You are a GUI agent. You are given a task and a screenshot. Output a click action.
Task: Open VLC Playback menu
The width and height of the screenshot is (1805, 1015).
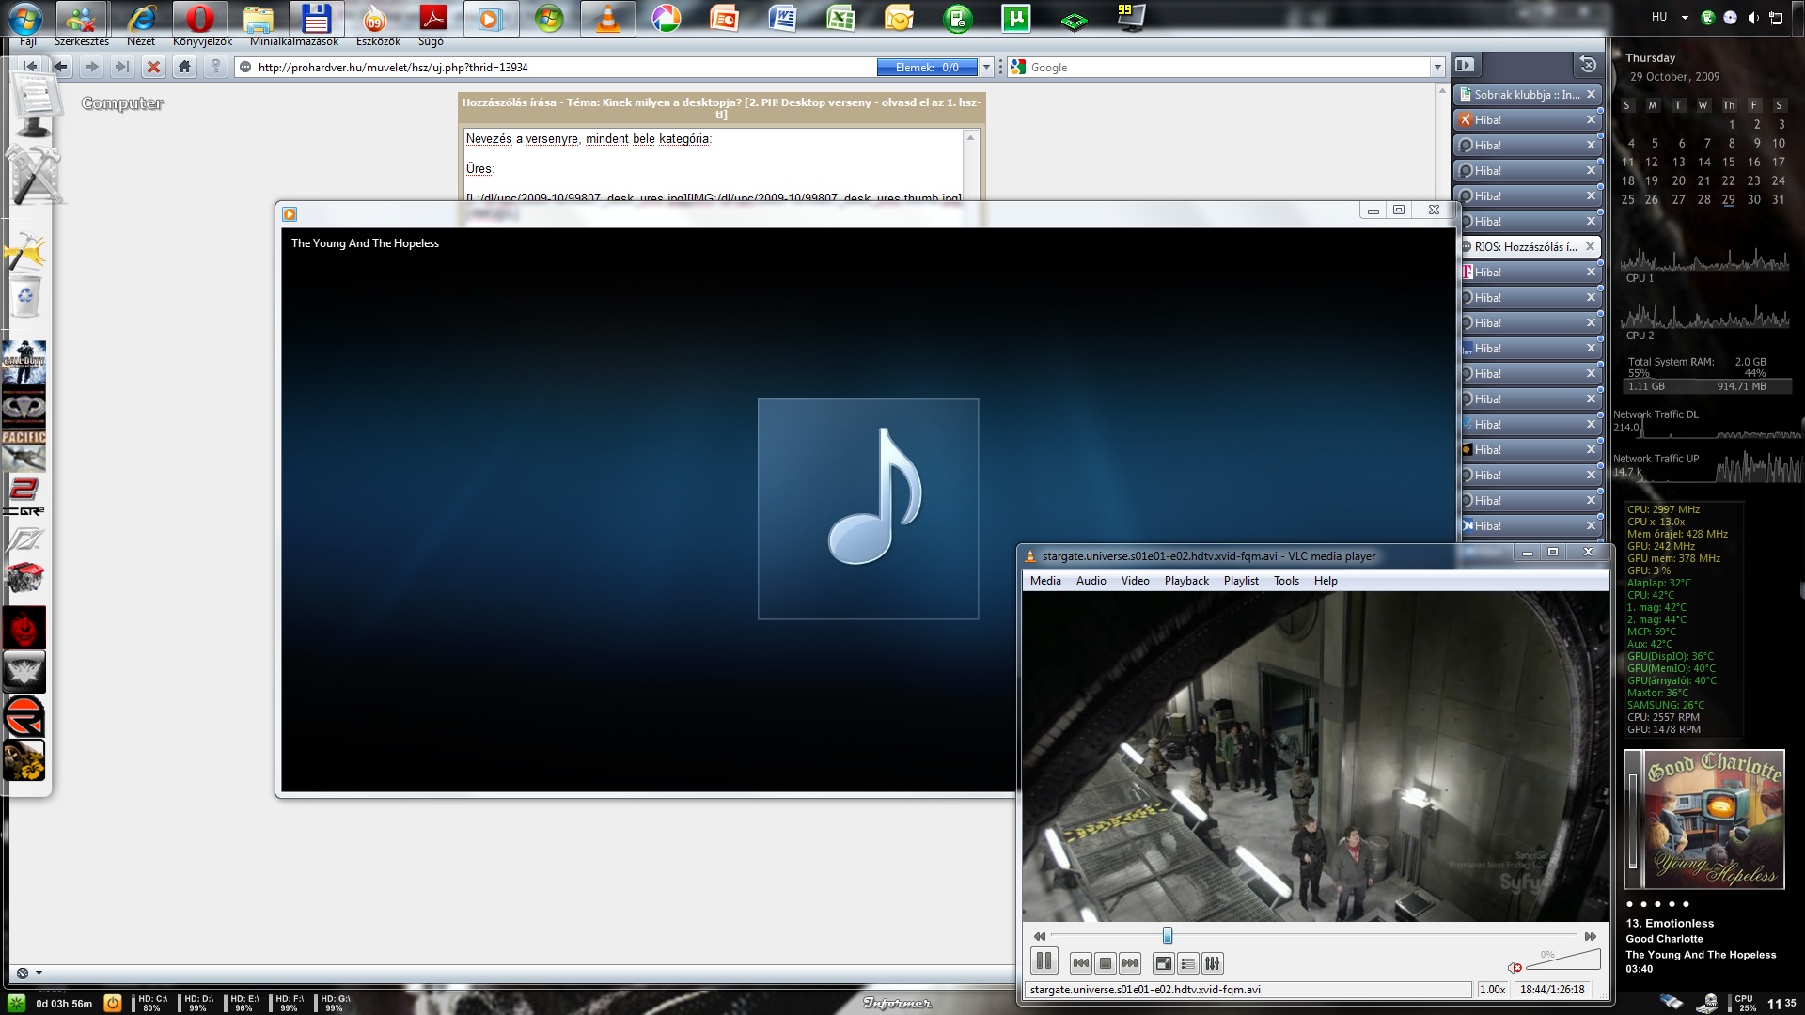(1186, 581)
